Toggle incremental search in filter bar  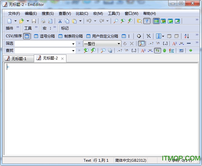(x=141, y=43)
